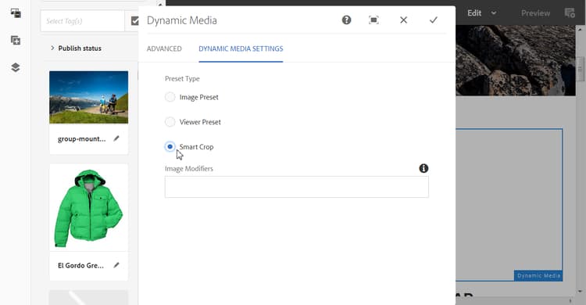
Task: Select Viewer Preset radio button
Action: pos(170,122)
